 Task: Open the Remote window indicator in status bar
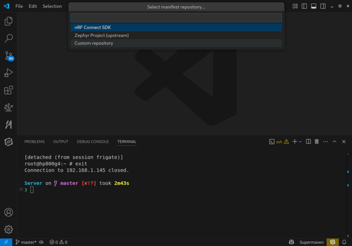click(6, 242)
